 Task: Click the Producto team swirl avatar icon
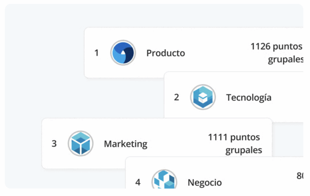[x=123, y=53]
